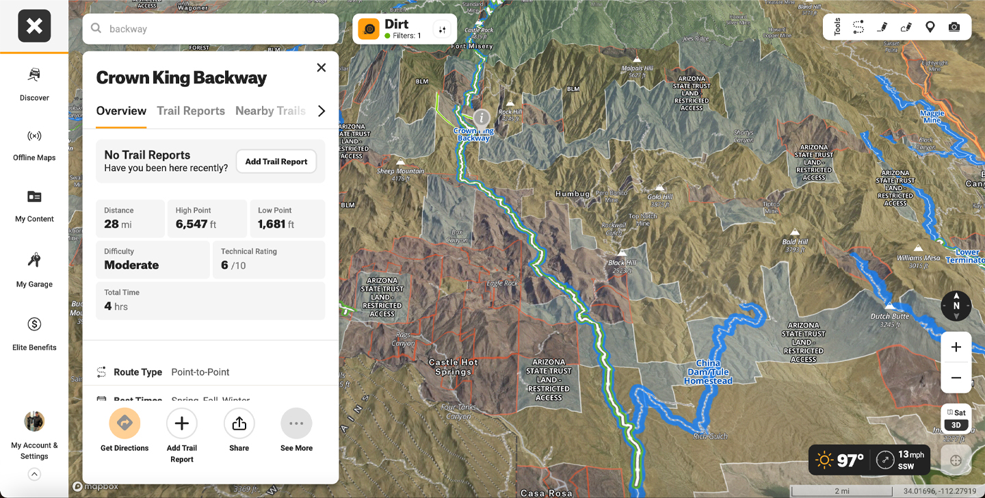Click in the backway search field
985x498 pixels.
(211, 29)
